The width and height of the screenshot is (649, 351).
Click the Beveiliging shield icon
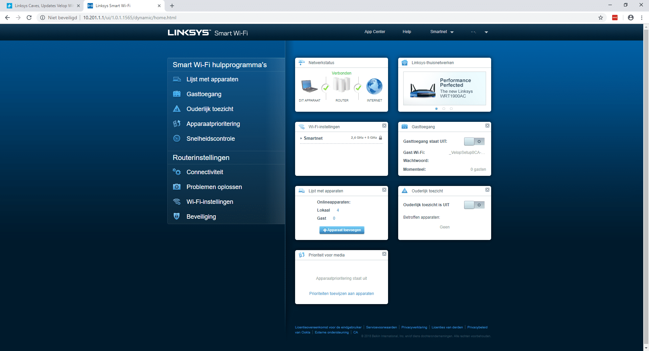point(176,216)
